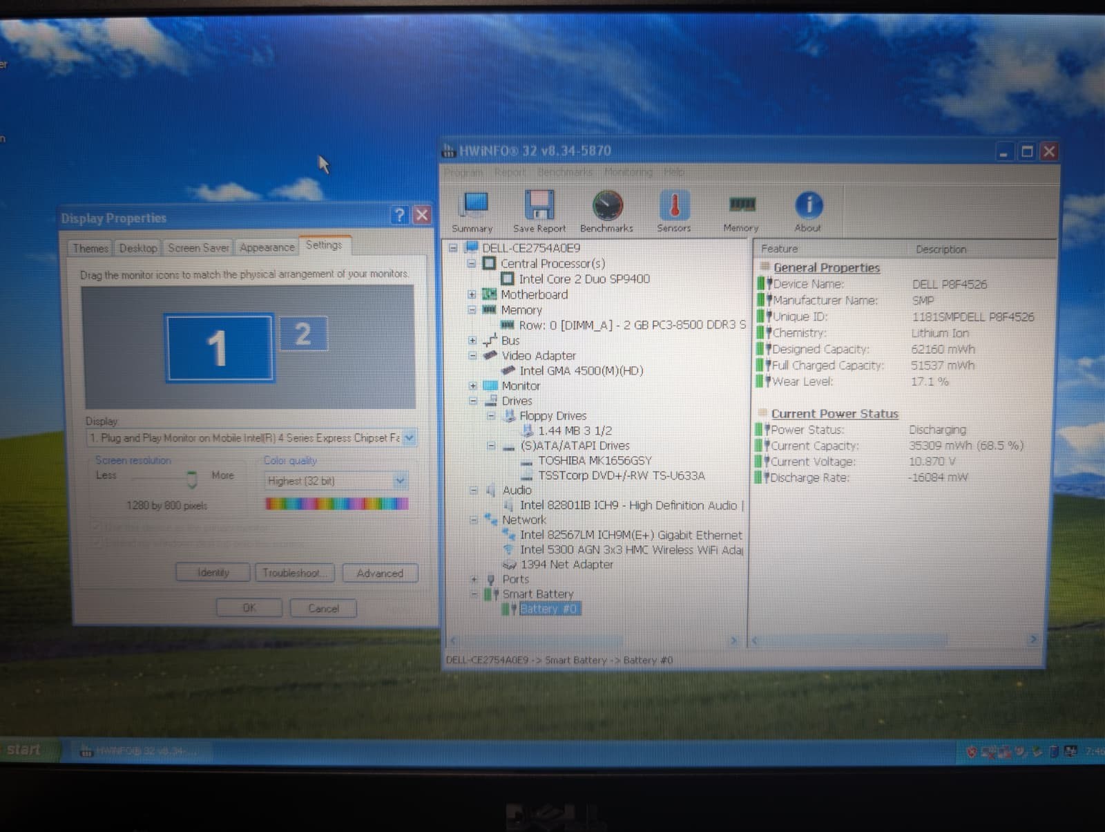Expand the Ports node
The height and width of the screenshot is (832, 1105).
[x=474, y=579]
